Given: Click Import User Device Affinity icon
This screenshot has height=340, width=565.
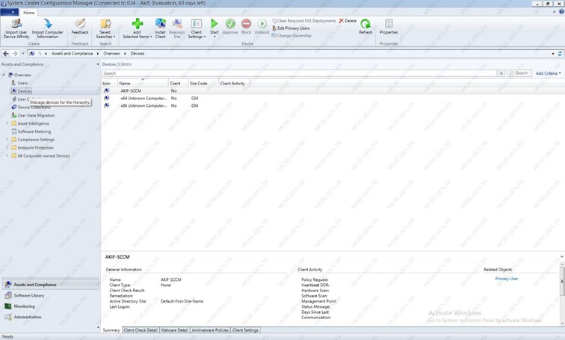Looking at the screenshot, I should tap(16, 24).
